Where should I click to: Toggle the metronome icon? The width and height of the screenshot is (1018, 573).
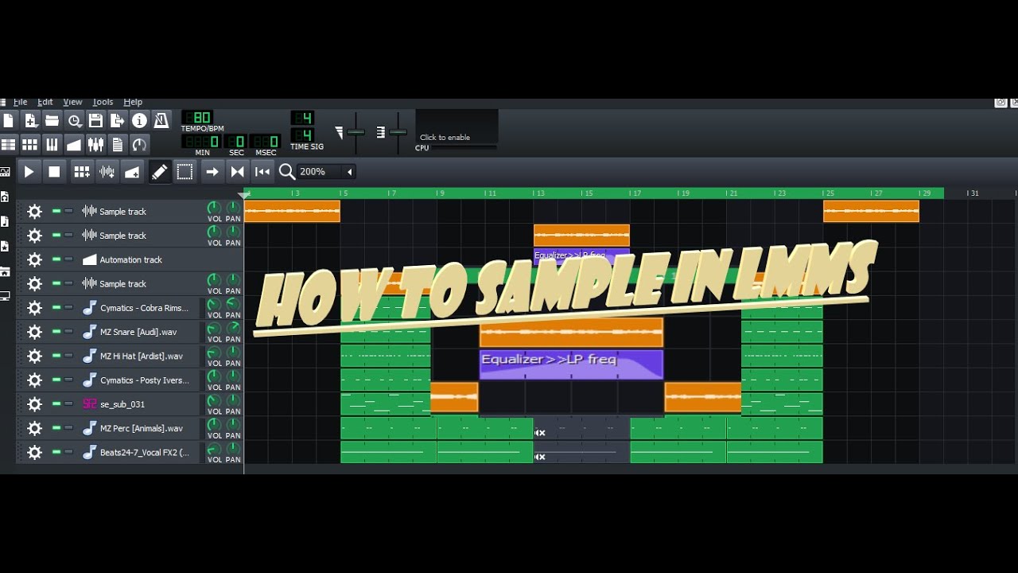coord(161,121)
